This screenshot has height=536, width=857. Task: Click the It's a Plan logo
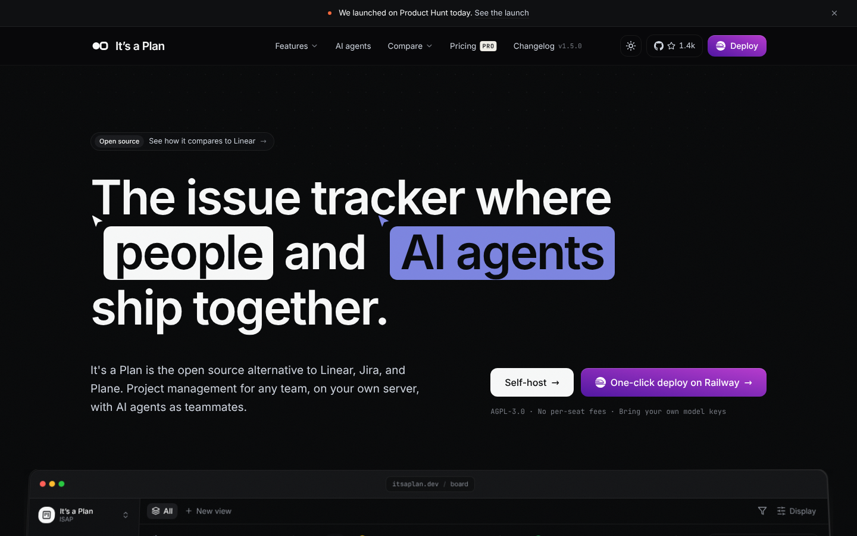tap(129, 46)
